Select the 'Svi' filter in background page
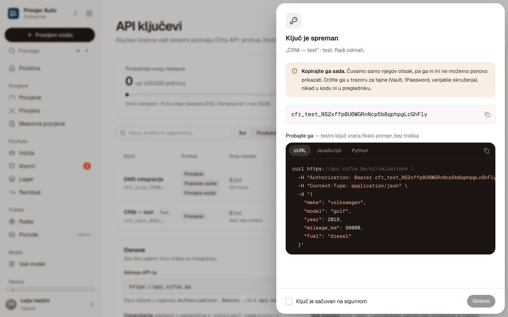The image size is (508, 317). click(243, 133)
